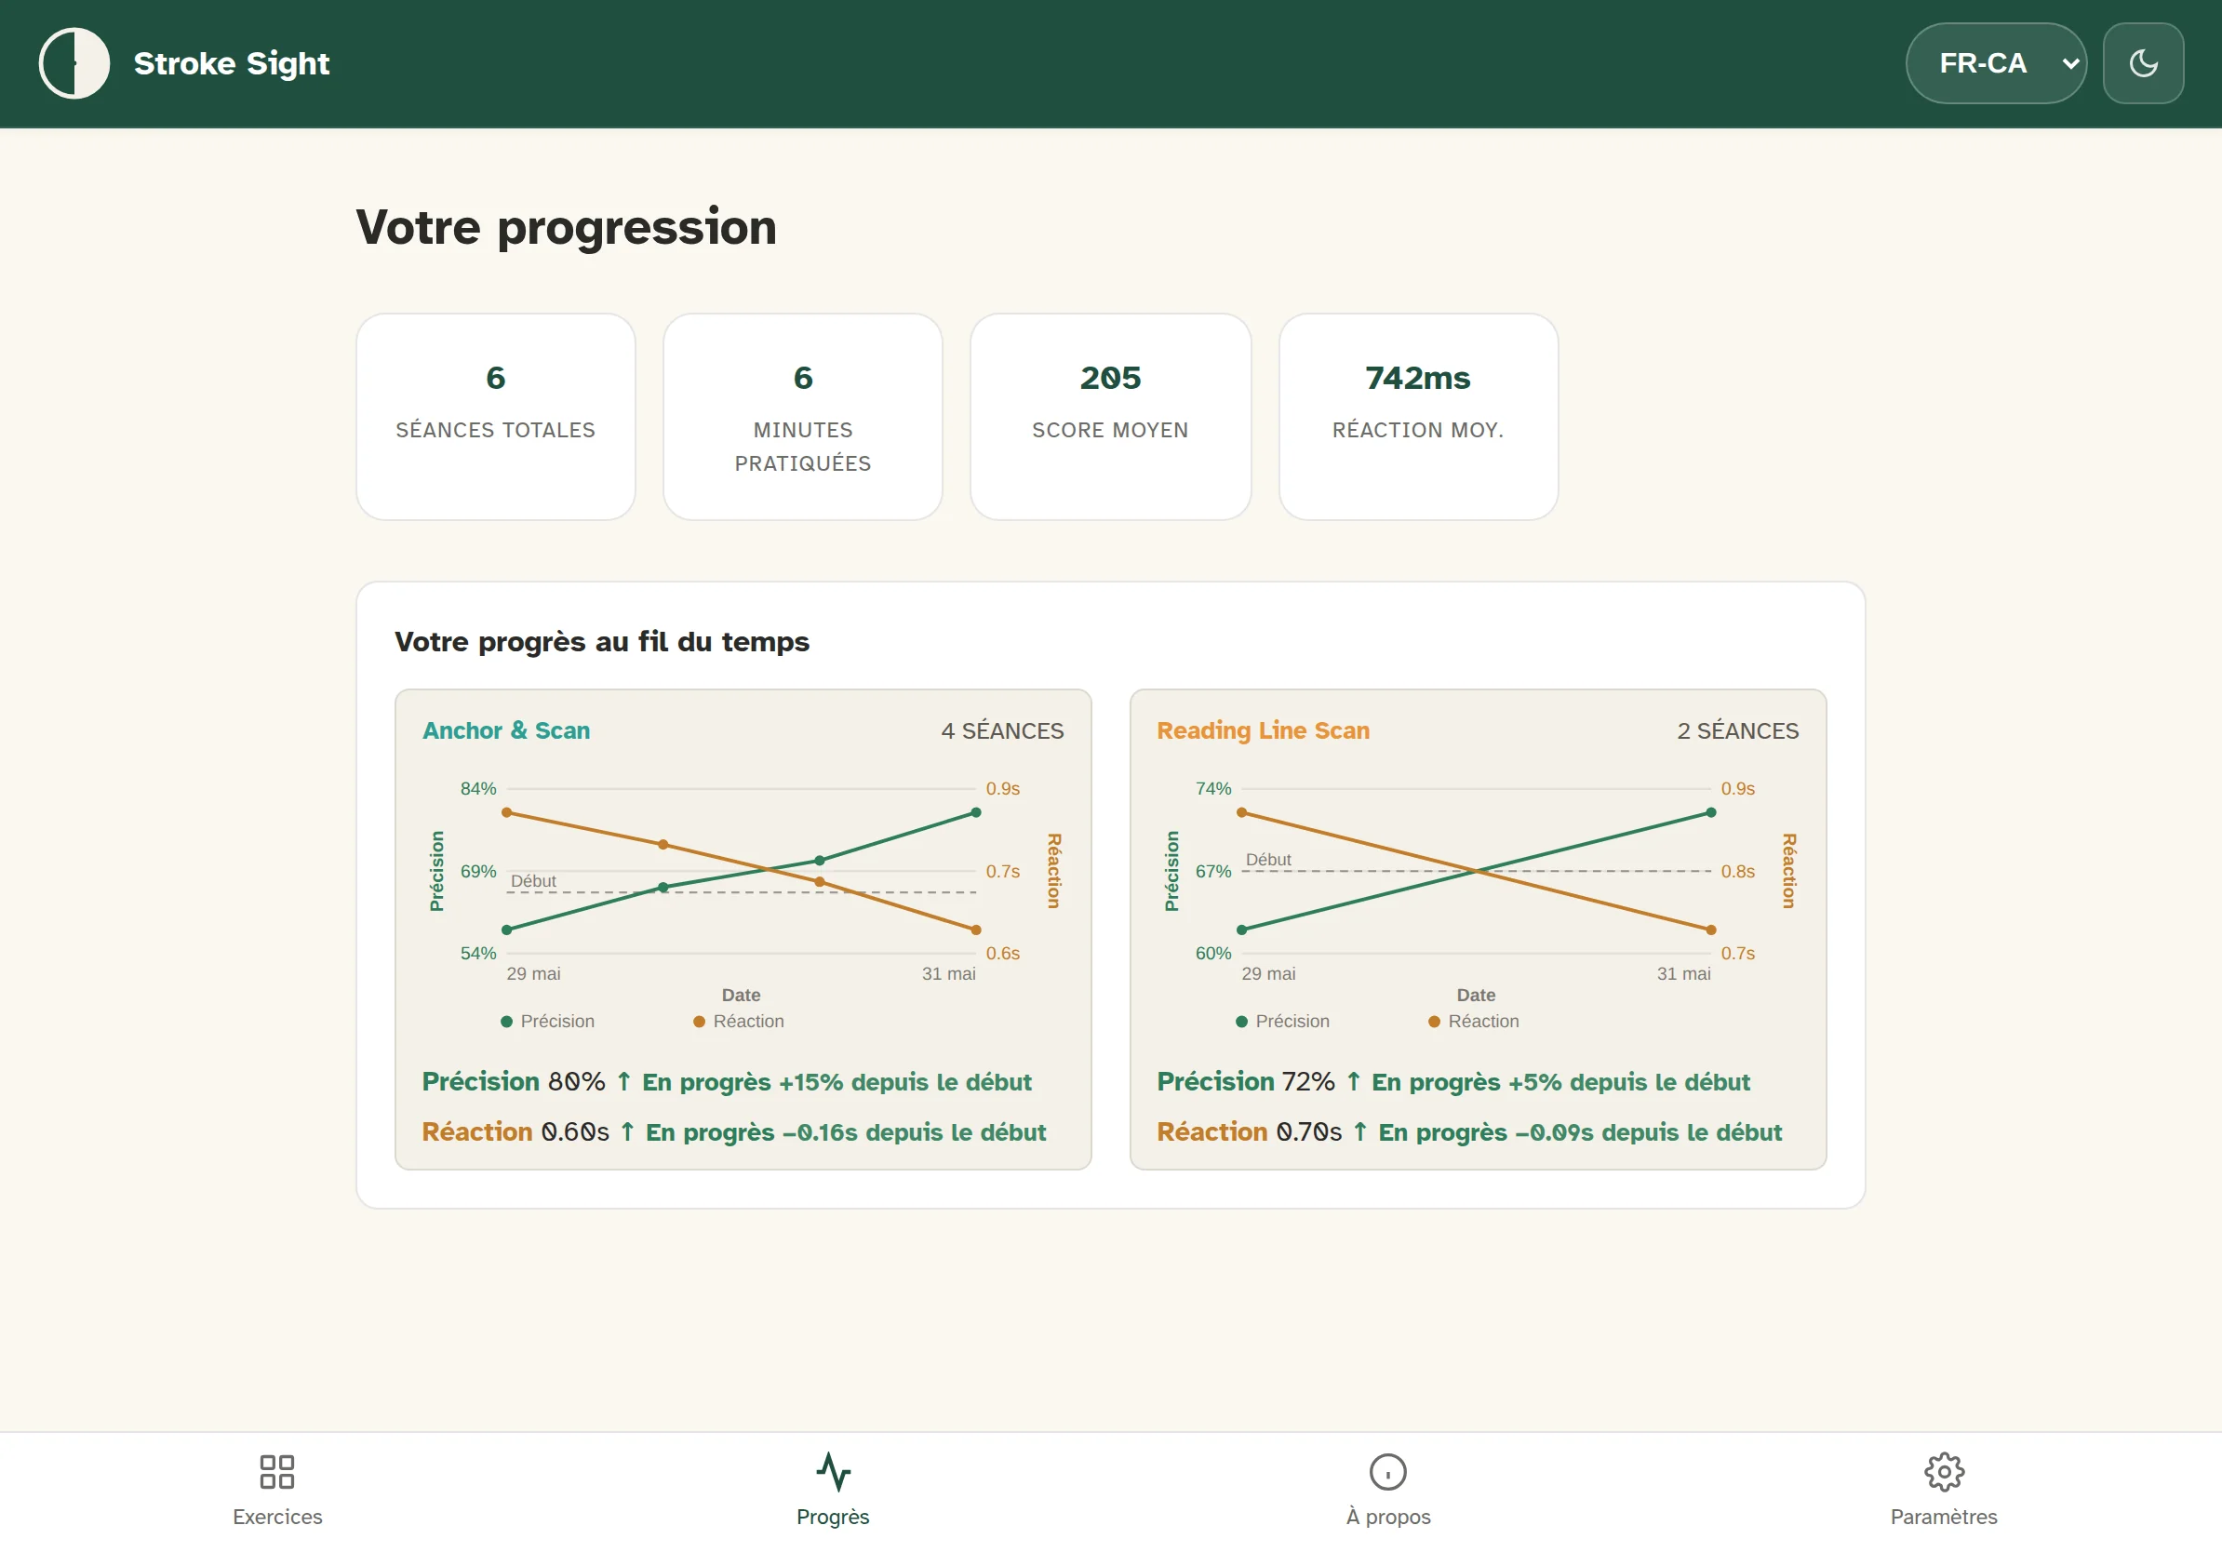Select the Score moyen card showing 205
The image size is (2222, 1552).
pyautogui.click(x=1110, y=416)
